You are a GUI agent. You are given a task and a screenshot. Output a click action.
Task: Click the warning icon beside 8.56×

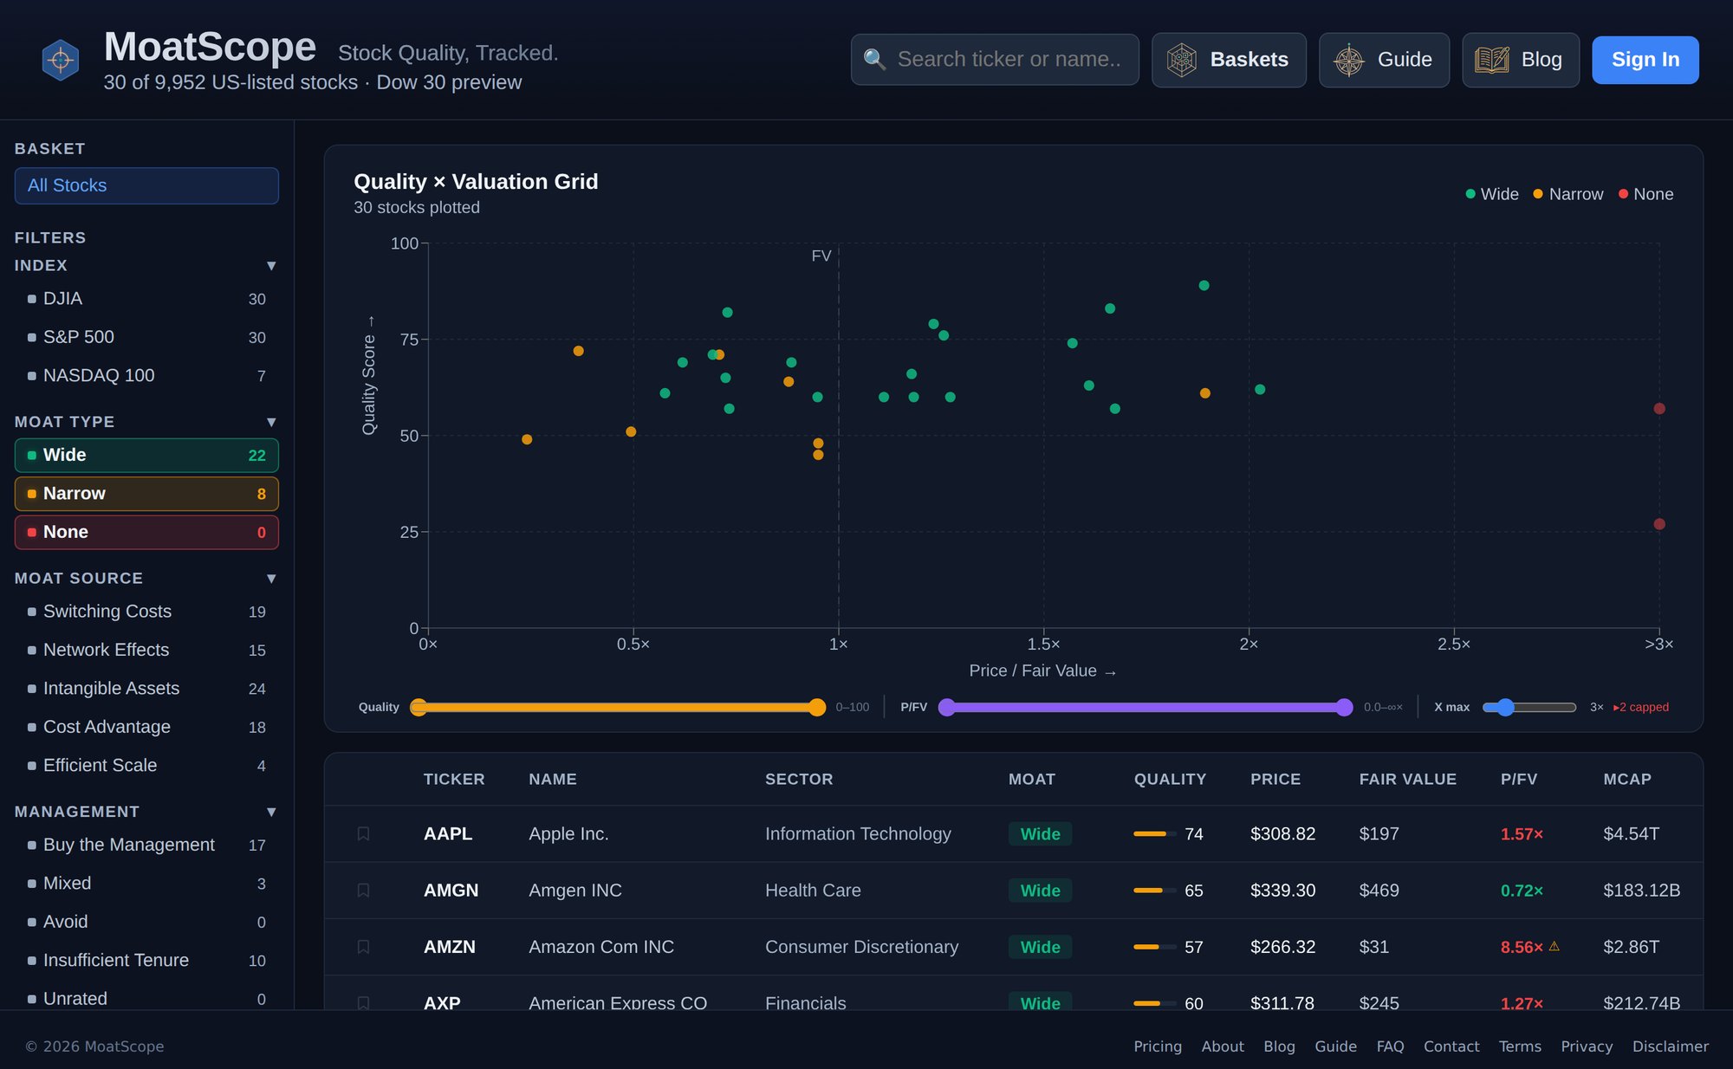[1554, 946]
